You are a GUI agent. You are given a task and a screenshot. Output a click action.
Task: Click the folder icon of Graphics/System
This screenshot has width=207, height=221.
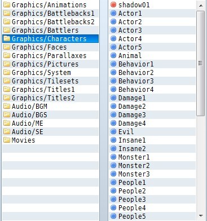(x=7, y=72)
